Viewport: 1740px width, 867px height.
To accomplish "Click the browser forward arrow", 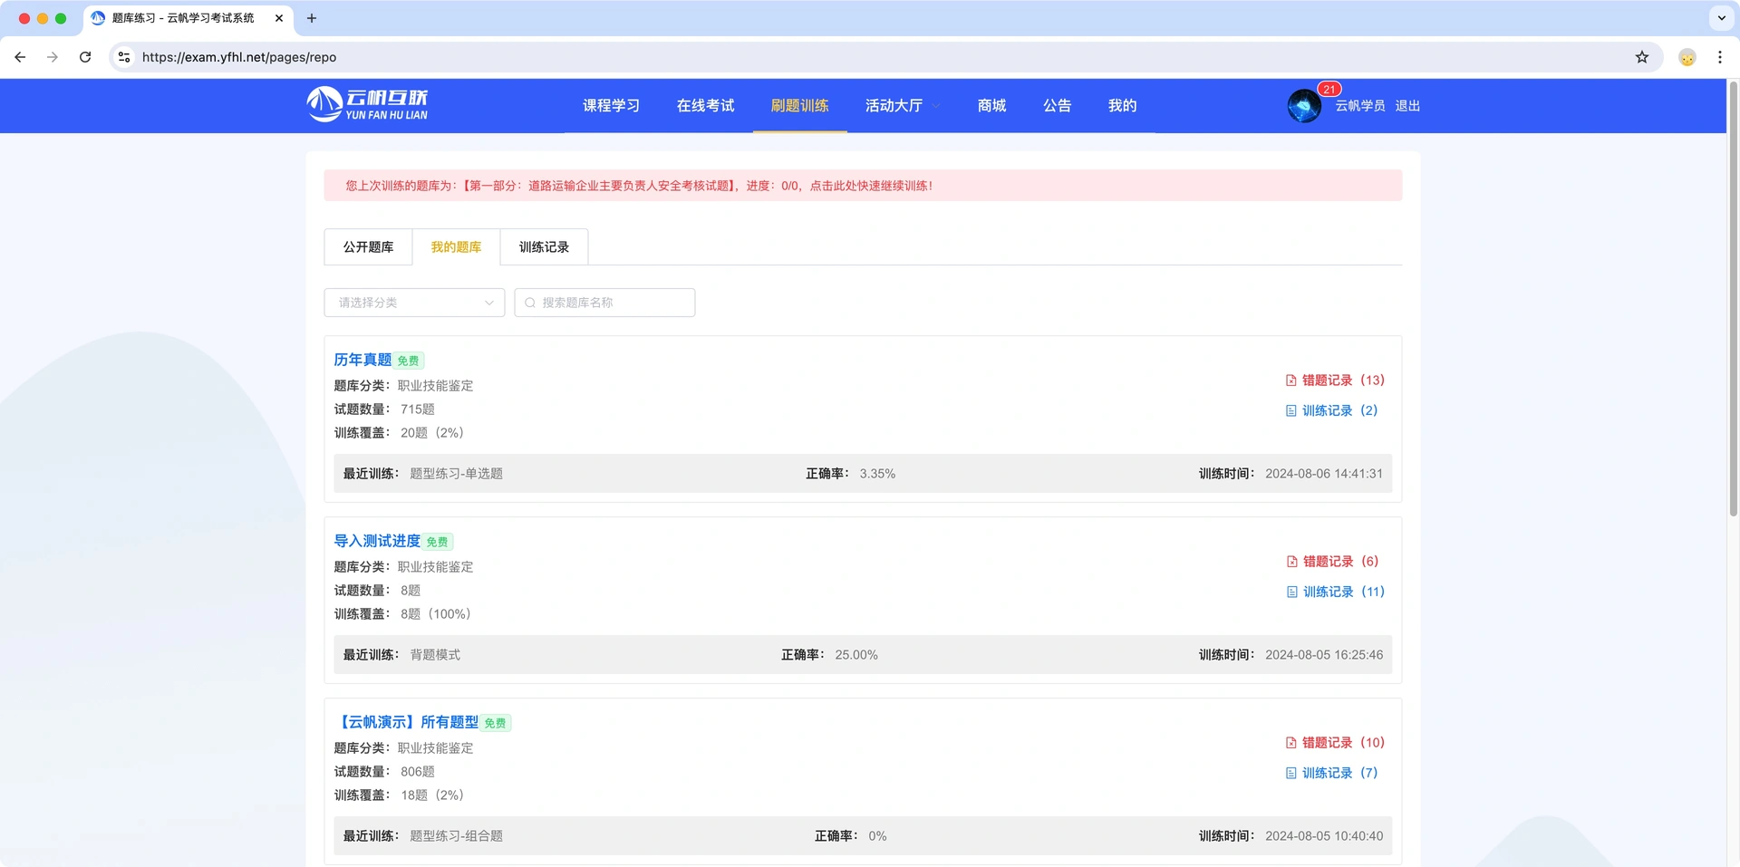I will coord(53,57).
